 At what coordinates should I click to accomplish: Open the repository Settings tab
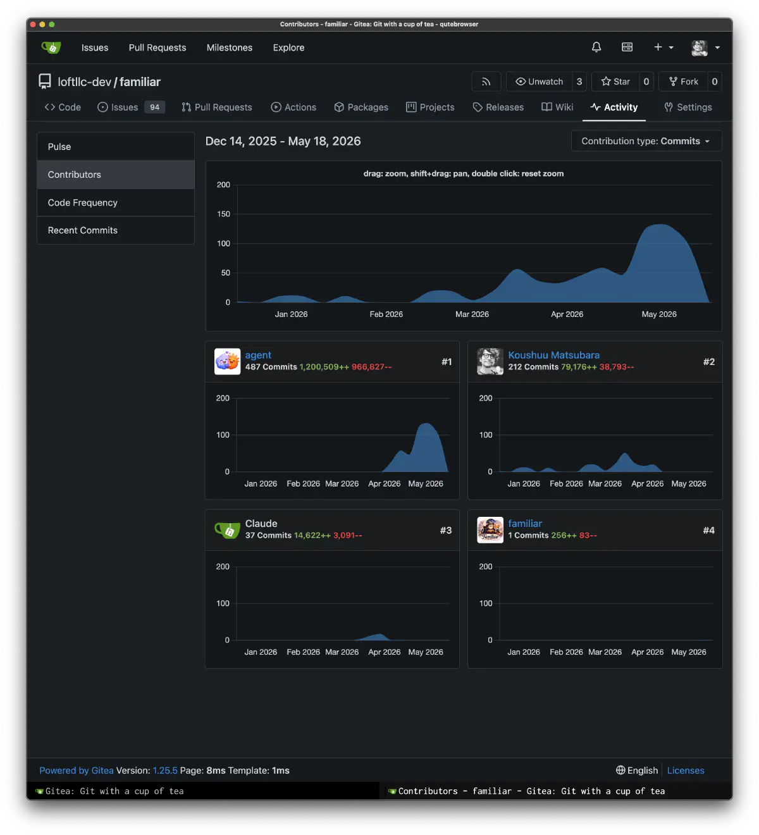[x=688, y=108]
